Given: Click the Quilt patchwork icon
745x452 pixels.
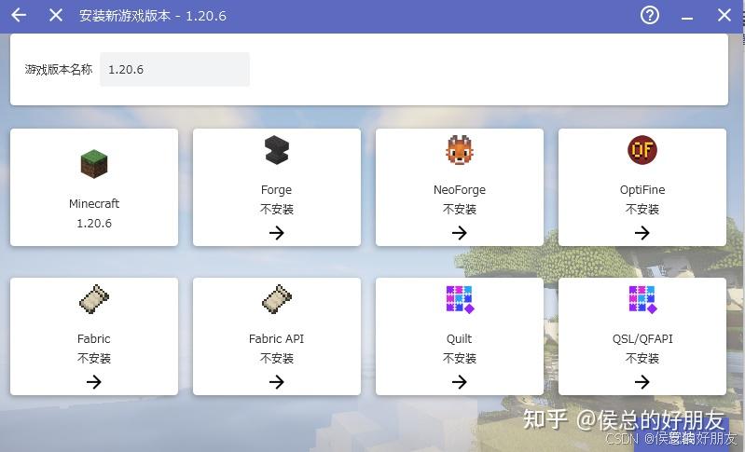Looking at the screenshot, I should coord(460,299).
